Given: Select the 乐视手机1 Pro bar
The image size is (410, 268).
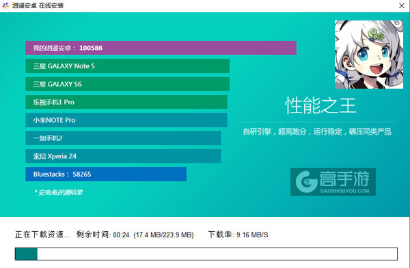Looking at the screenshot, I should 126,102.
